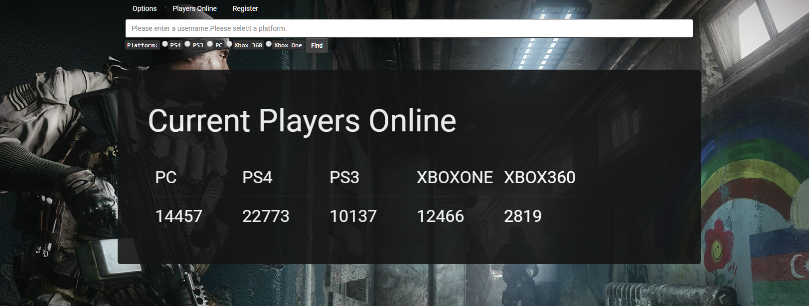Click the PS3 column header
The image size is (809, 306).
click(x=344, y=177)
